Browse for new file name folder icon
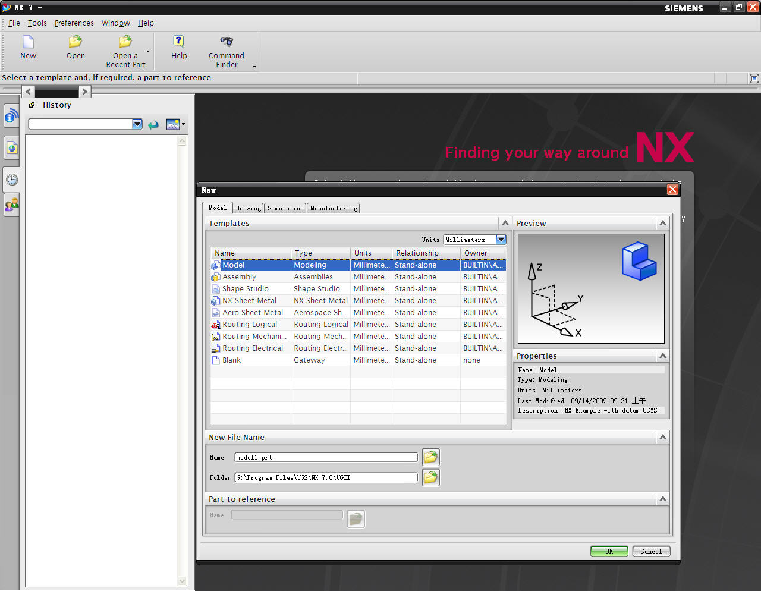Viewport: 761px width, 591px height. 431,457
